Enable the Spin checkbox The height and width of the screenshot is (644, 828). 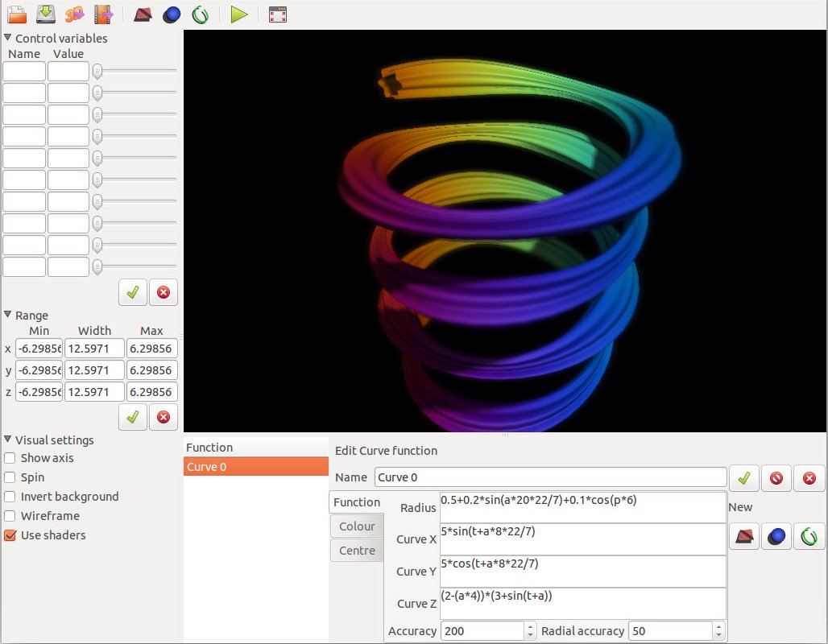click(10, 477)
